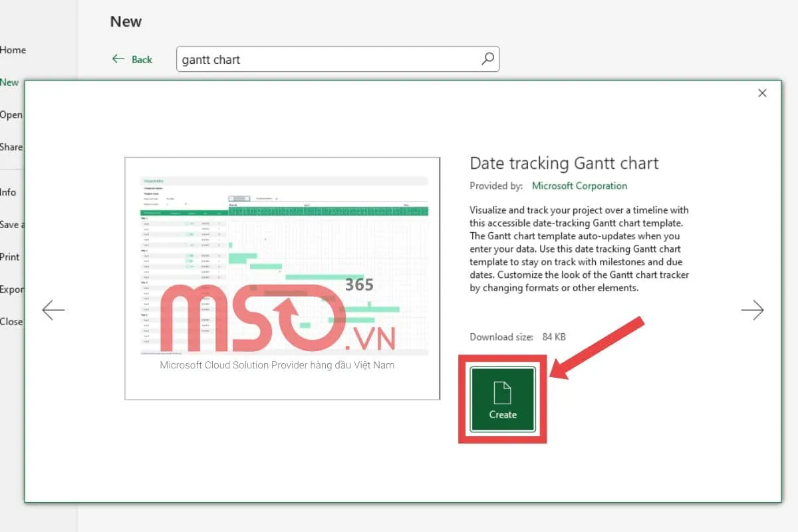Go to the previous template with left arrow
The width and height of the screenshot is (798, 532).
tap(53, 309)
